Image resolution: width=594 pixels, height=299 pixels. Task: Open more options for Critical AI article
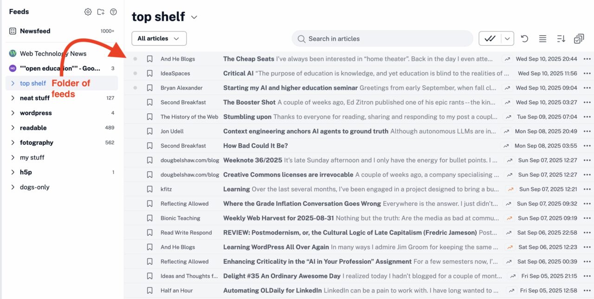(588, 73)
